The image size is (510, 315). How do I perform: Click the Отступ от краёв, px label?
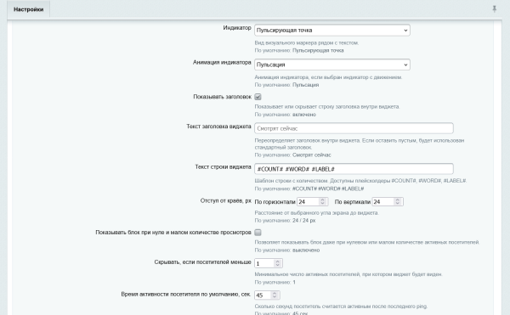[x=226, y=200]
